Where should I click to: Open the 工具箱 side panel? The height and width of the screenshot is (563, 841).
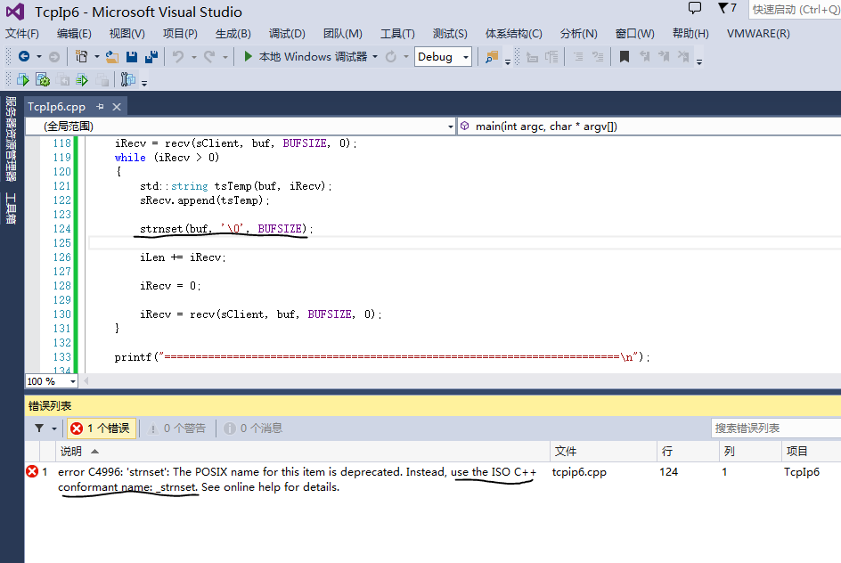11,208
